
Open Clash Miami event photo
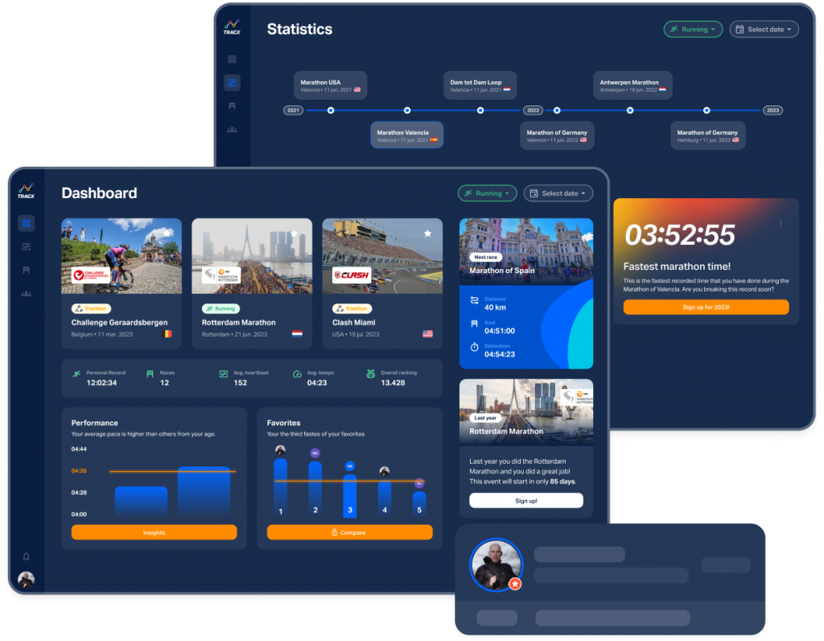coord(382,256)
